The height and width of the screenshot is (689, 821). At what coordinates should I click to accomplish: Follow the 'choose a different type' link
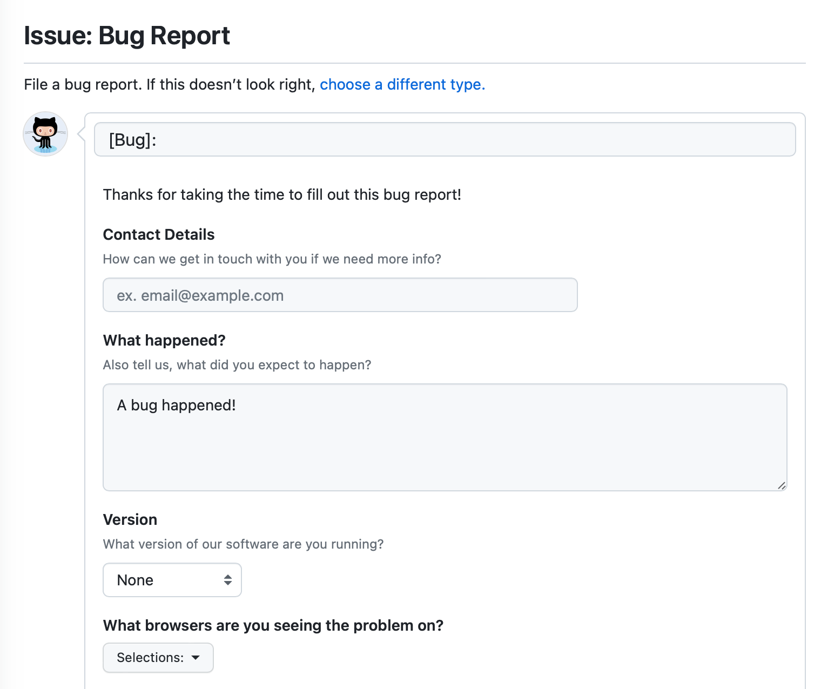pos(402,84)
